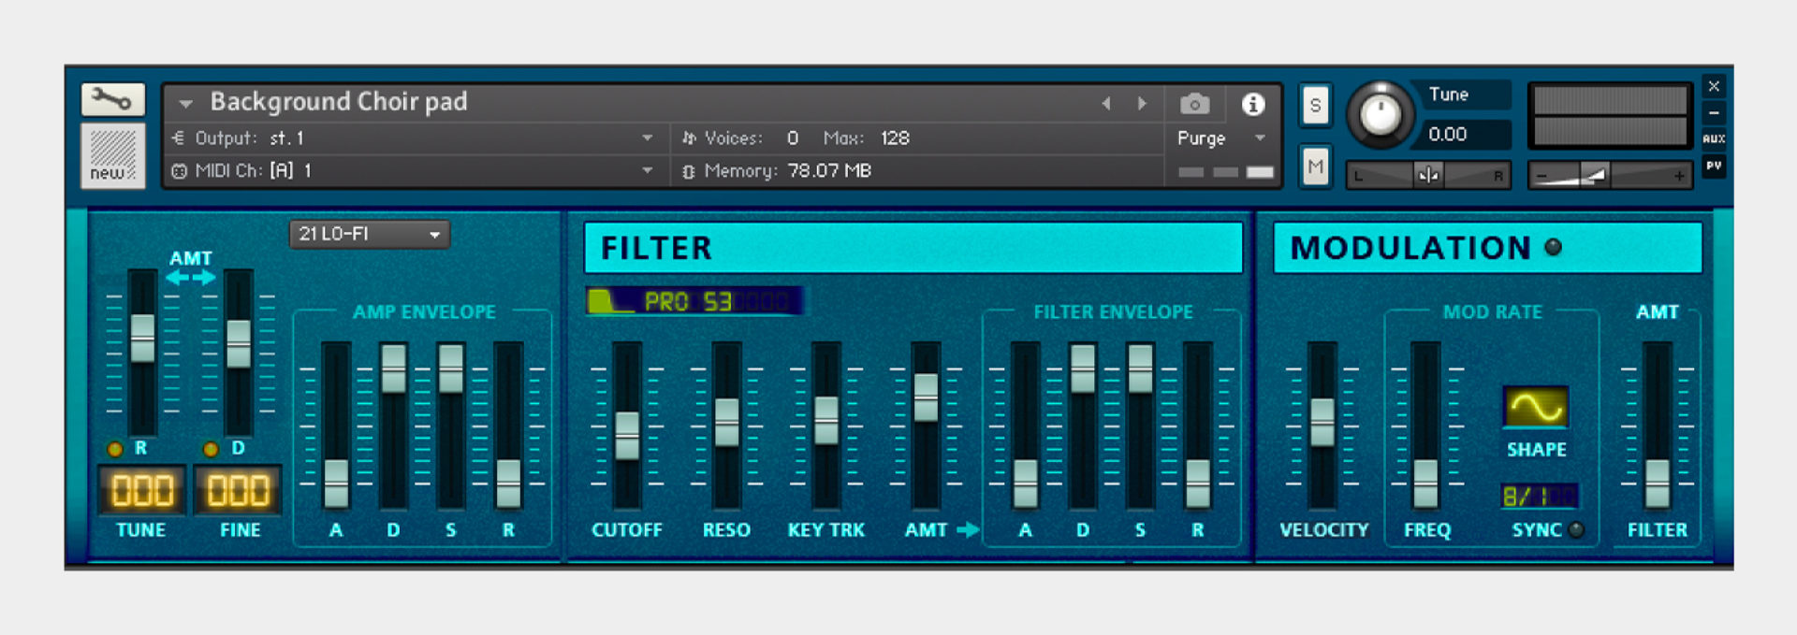
Task: Toggle the R randomize LED under tune slider
Action: [x=115, y=449]
